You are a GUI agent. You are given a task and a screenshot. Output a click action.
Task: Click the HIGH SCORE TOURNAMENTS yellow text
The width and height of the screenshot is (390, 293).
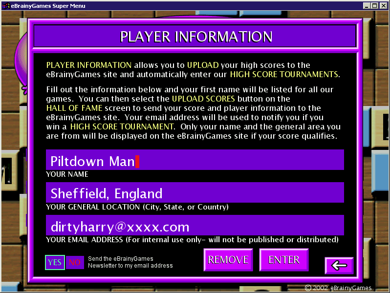(x=284, y=75)
